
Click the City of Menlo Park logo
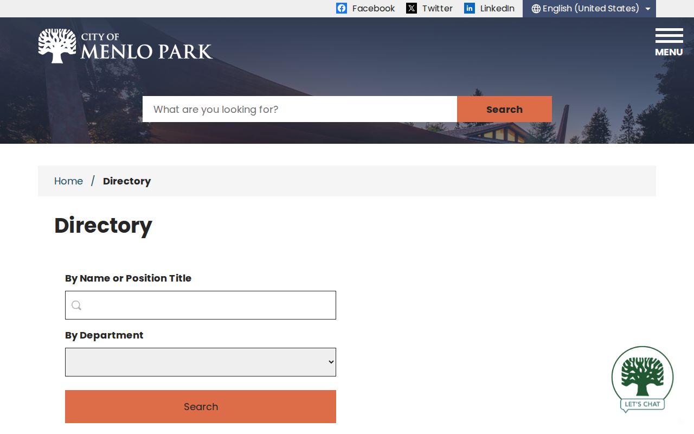(x=125, y=46)
